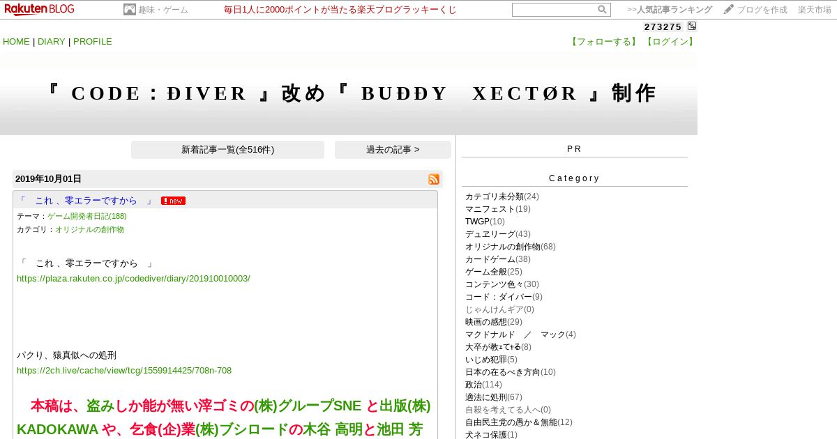837x439 pixels.
Task: Open ブログを作成 link
Action: 762,10
